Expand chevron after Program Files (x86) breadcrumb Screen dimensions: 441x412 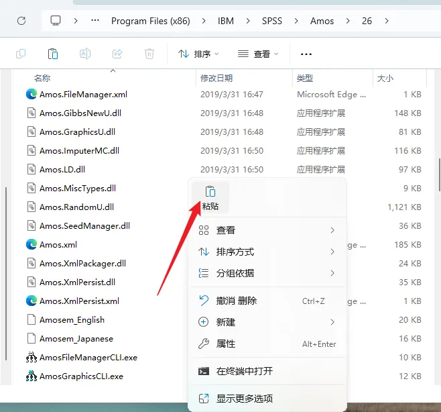coord(204,21)
